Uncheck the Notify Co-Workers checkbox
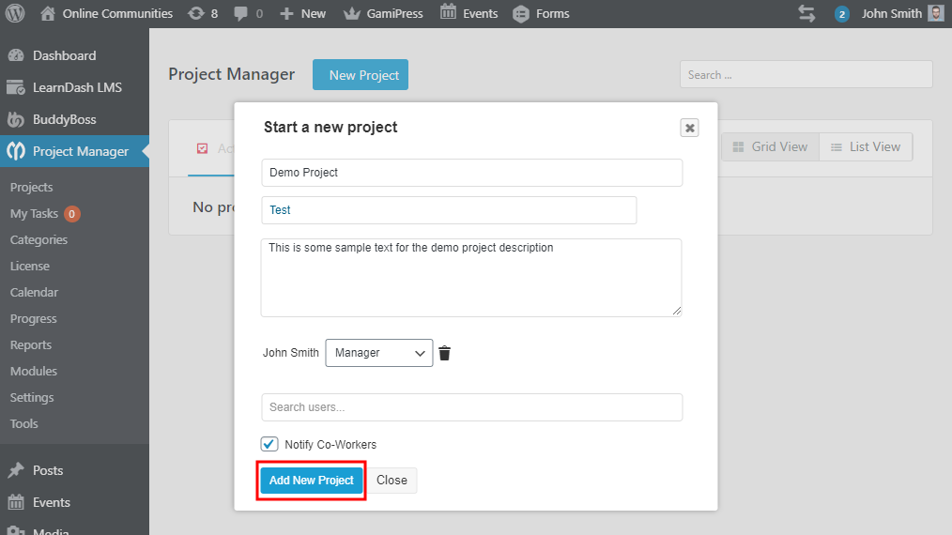Image resolution: width=952 pixels, height=535 pixels. coord(269,444)
